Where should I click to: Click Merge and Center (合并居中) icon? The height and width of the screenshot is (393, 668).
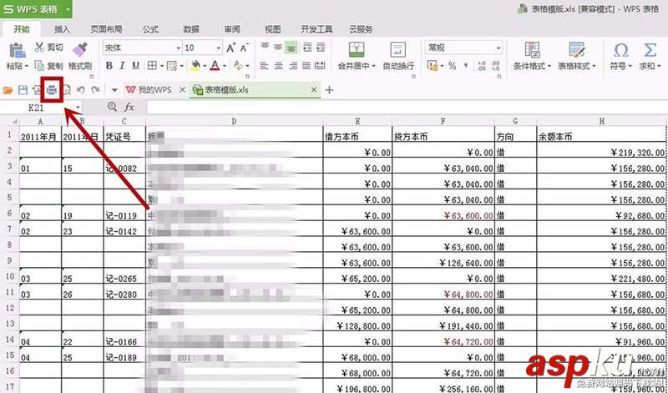point(357,49)
